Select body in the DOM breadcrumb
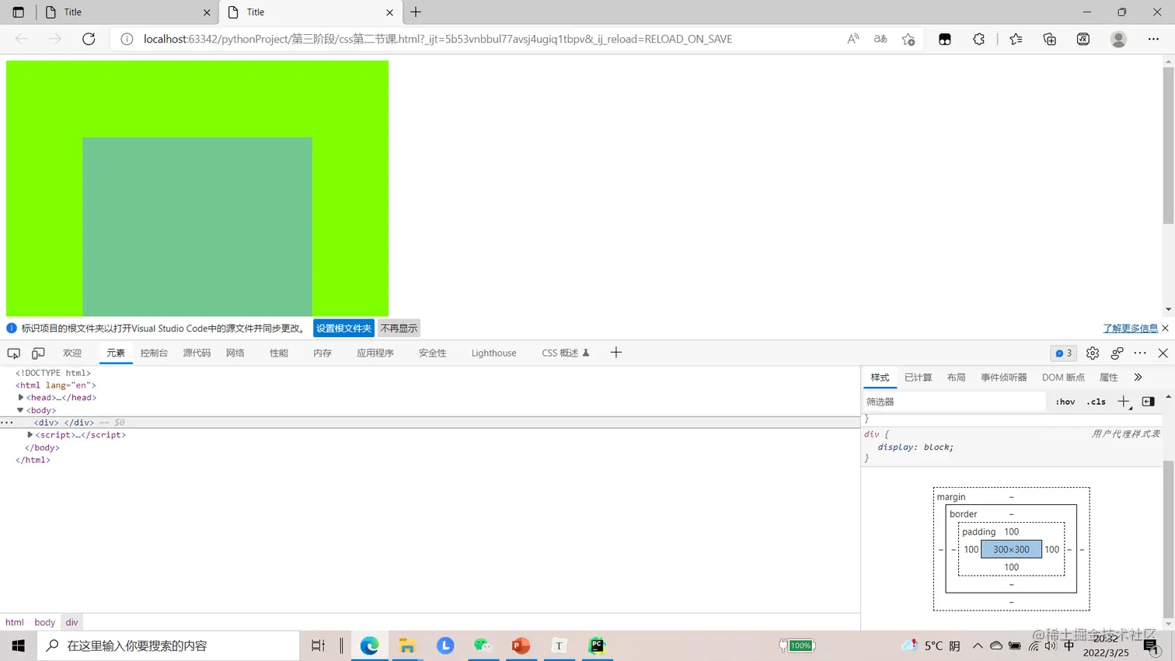The image size is (1175, 661). pos(44,622)
